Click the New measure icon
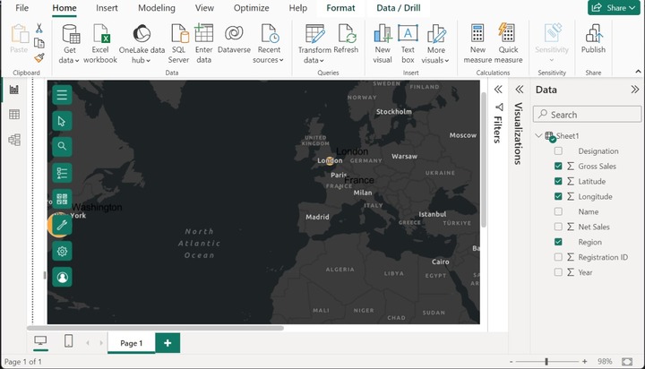This screenshot has width=645, height=369. point(477,34)
